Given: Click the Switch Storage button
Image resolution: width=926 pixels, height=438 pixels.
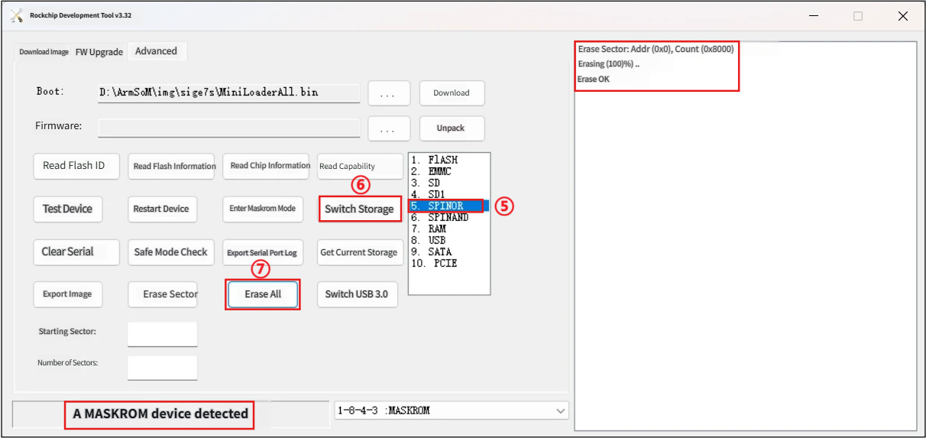Looking at the screenshot, I should [360, 209].
